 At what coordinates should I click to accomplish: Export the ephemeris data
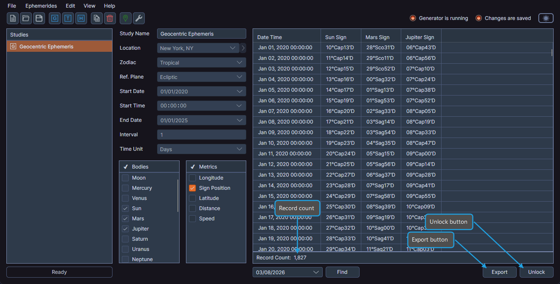point(499,272)
